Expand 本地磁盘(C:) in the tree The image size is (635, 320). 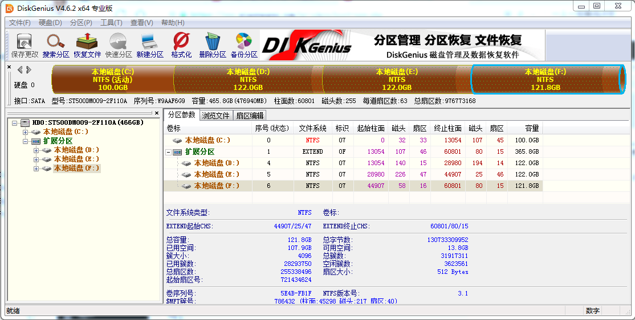26,132
